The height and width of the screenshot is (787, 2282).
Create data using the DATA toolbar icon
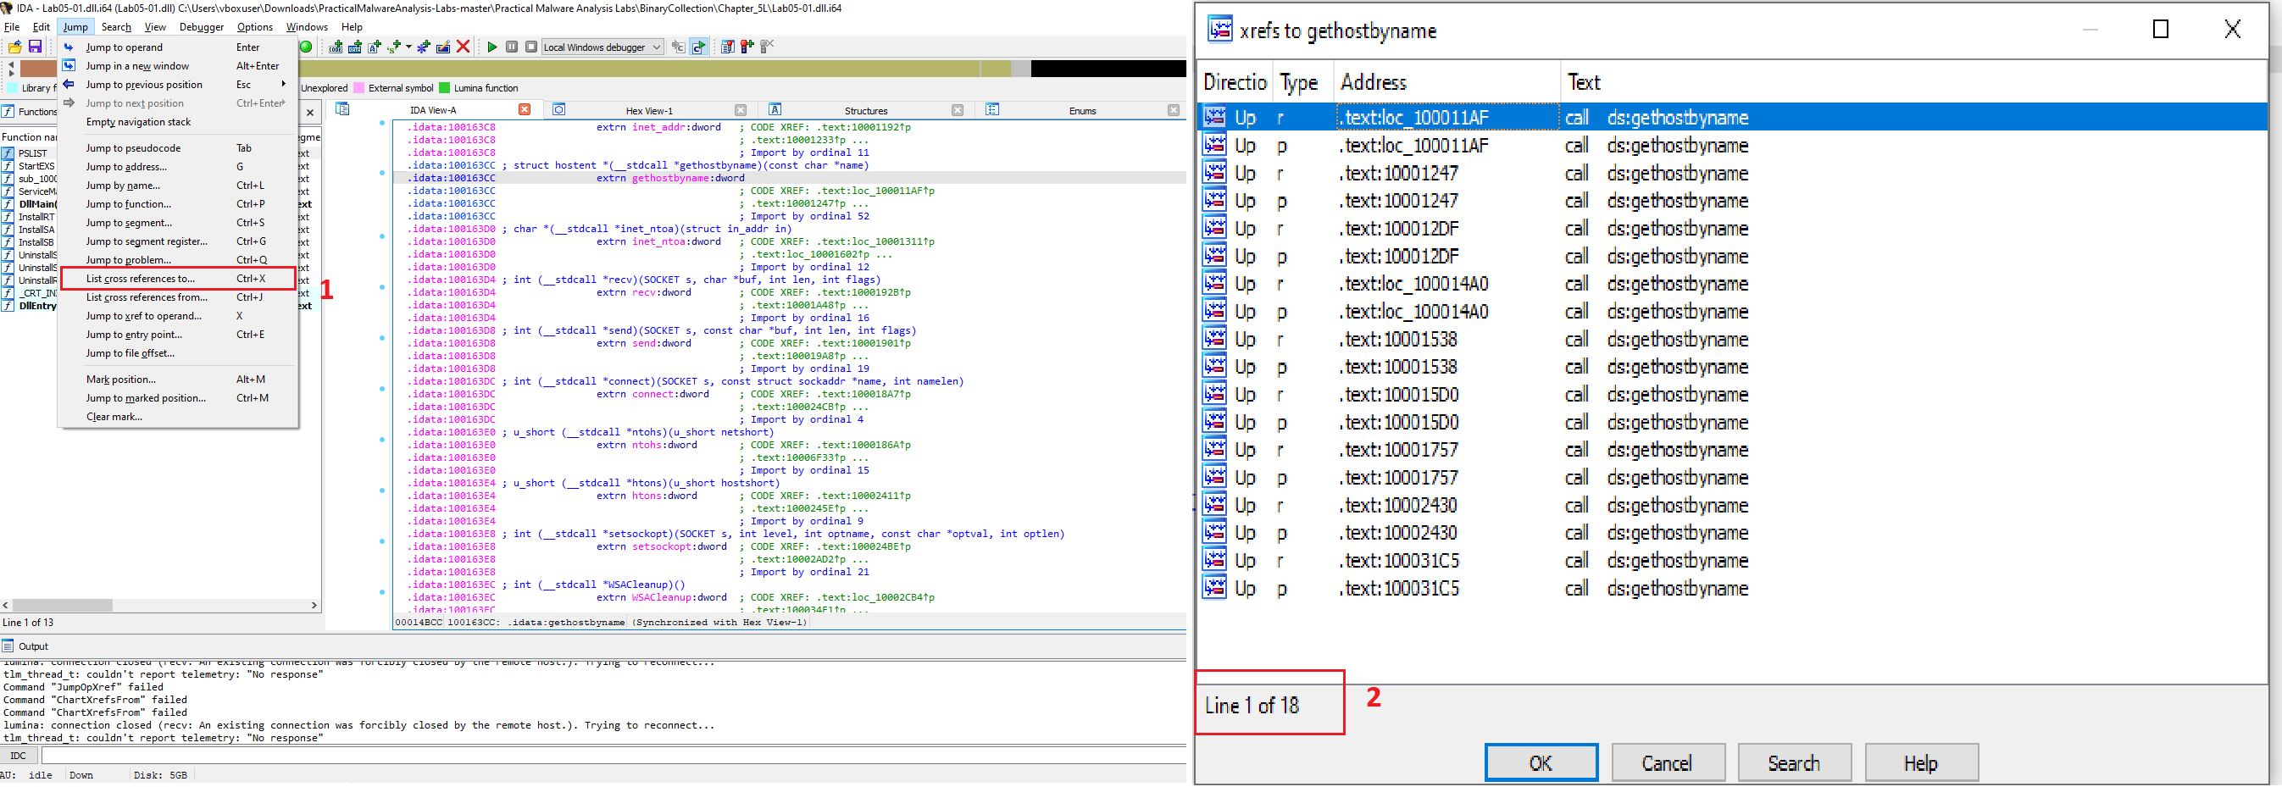click(x=355, y=47)
